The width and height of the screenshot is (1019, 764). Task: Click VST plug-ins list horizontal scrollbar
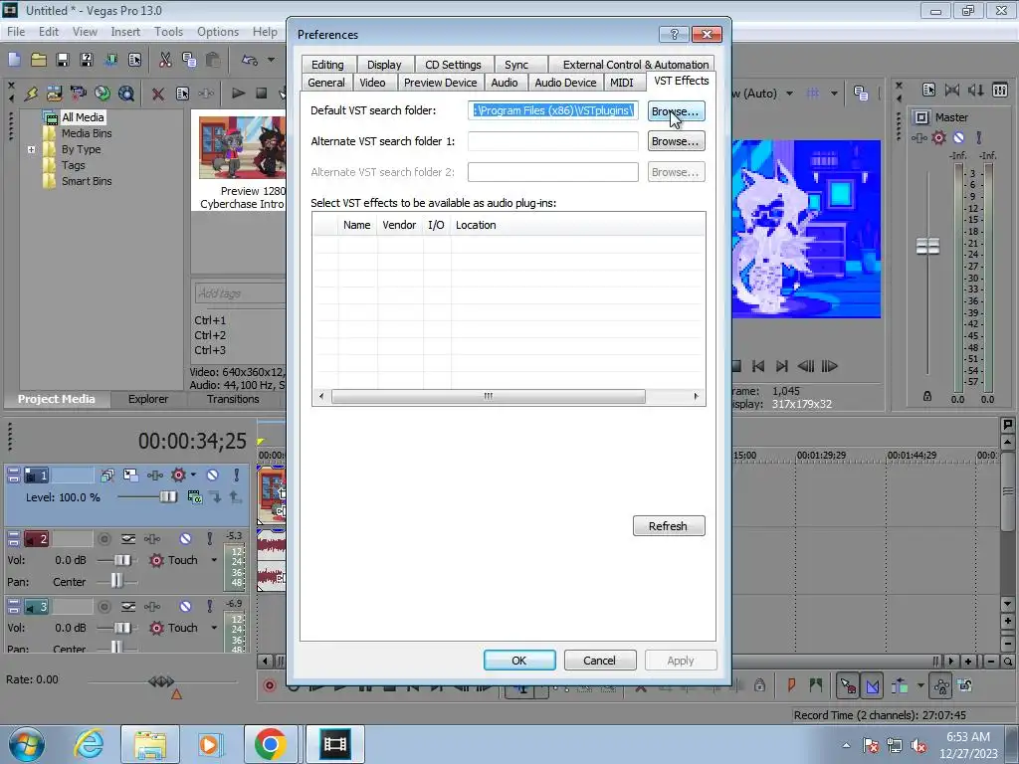coord(488,396)
